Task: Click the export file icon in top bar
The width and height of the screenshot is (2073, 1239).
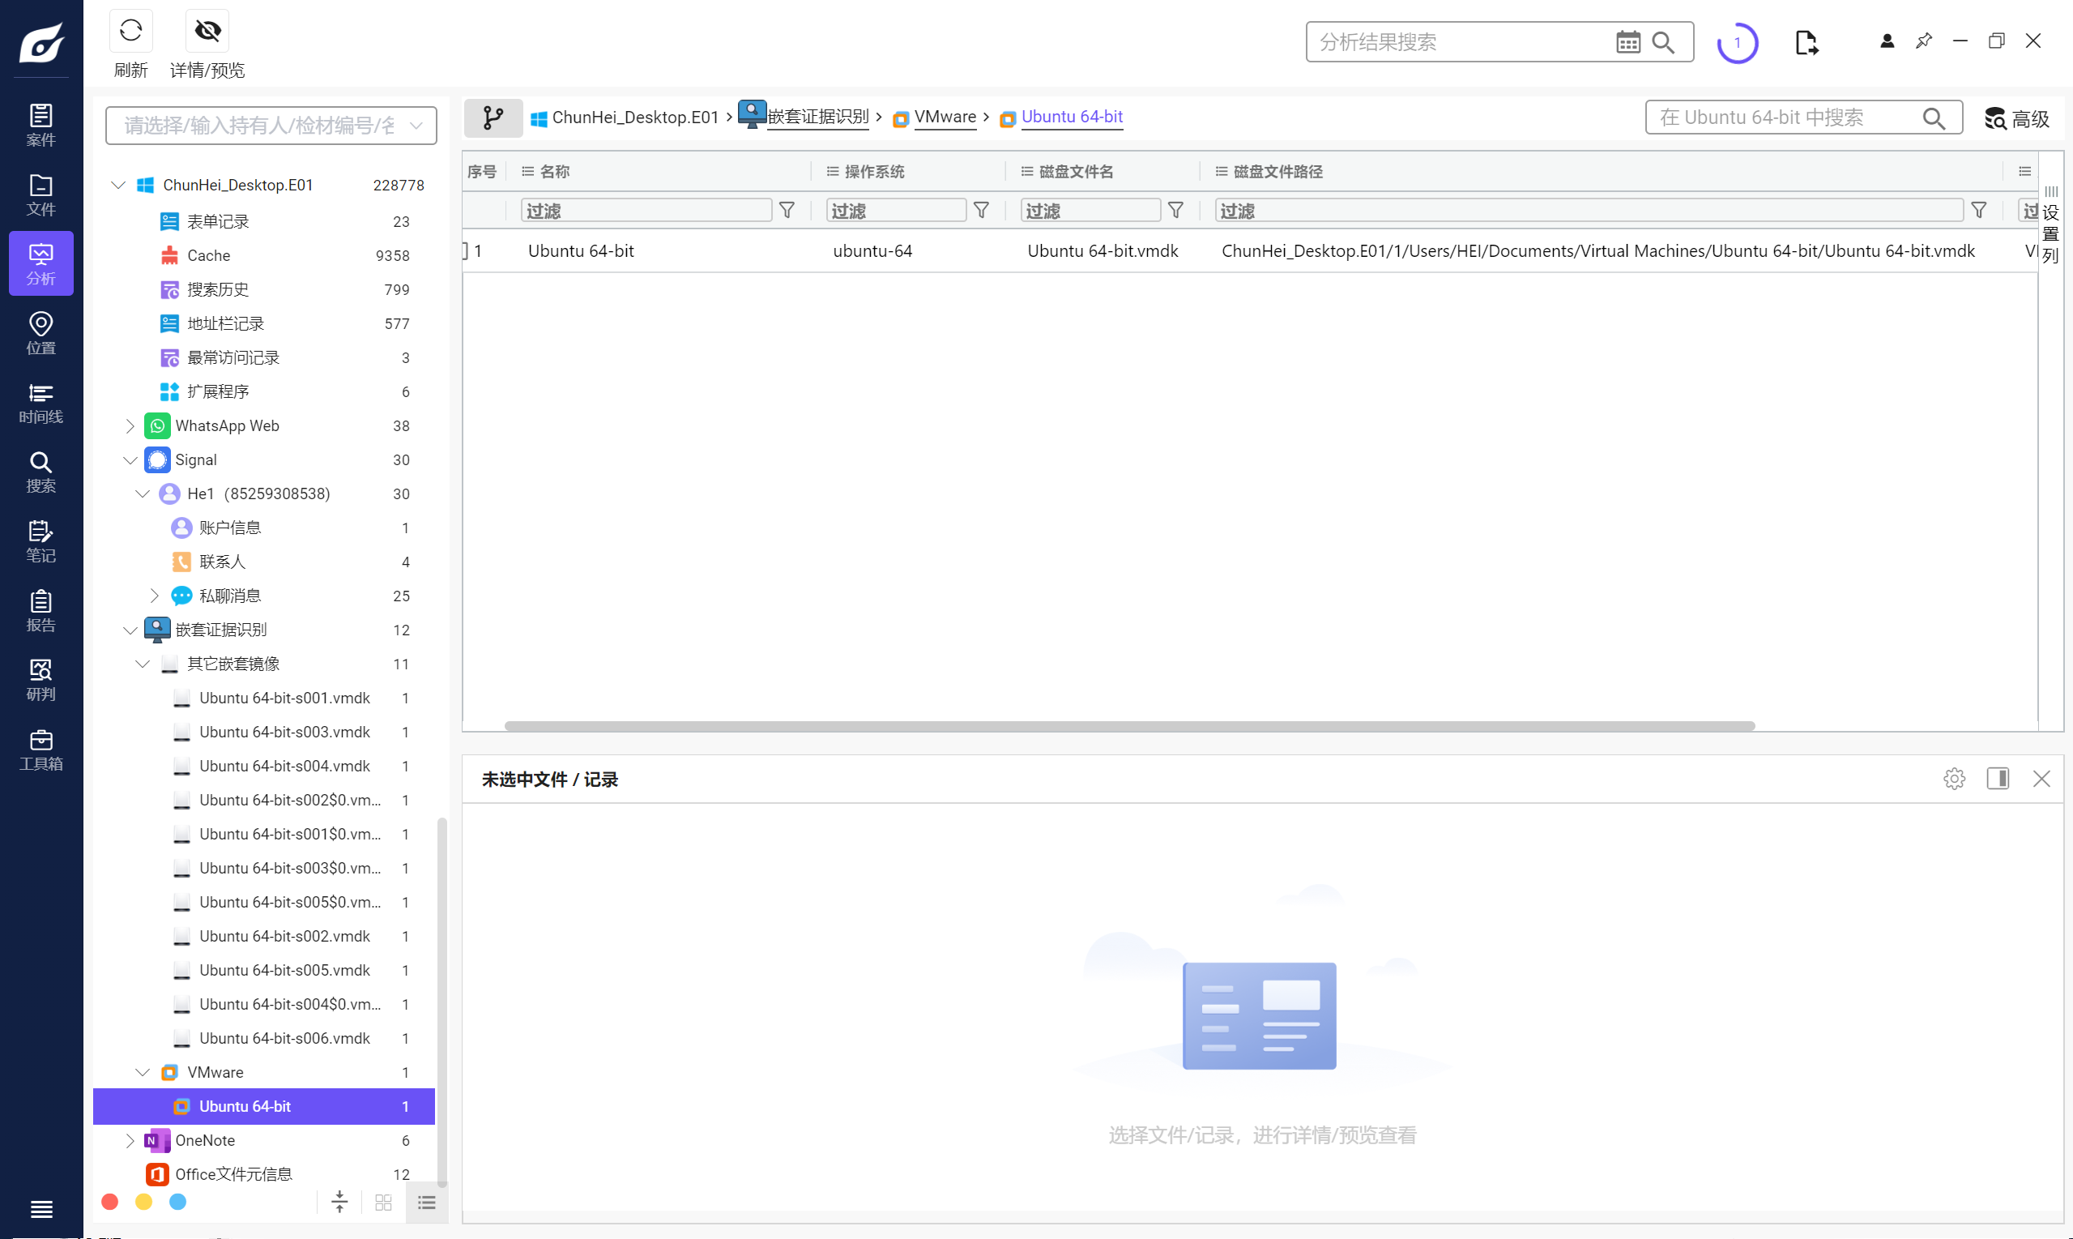Action: pyautogui.click(x=1806, y=42)
